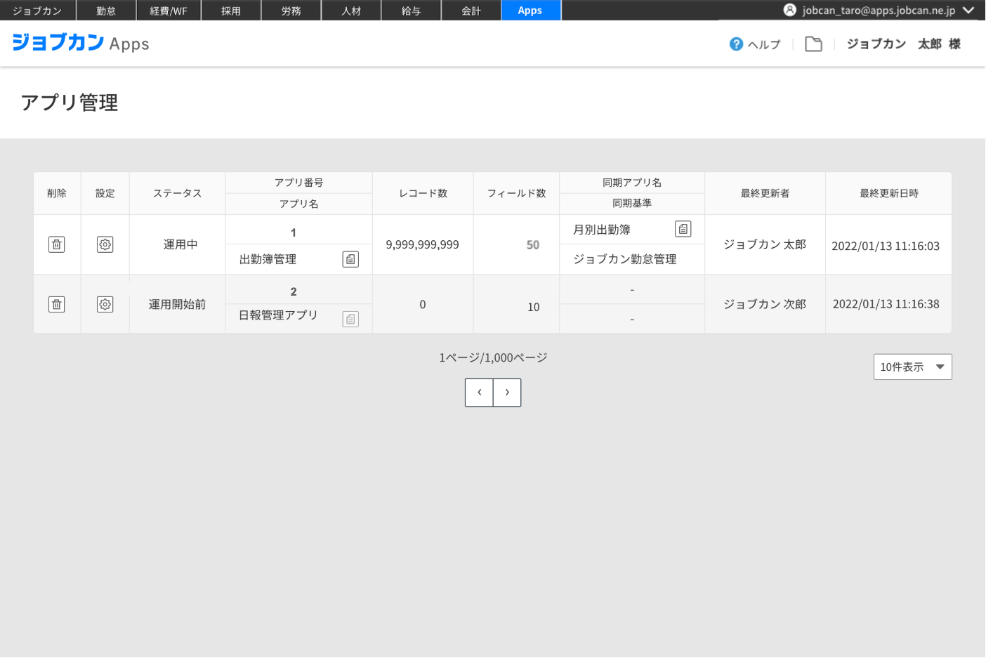Select the 給与 tab
Viewport: 986px width, 658px height.
click(x=411, y=11)
